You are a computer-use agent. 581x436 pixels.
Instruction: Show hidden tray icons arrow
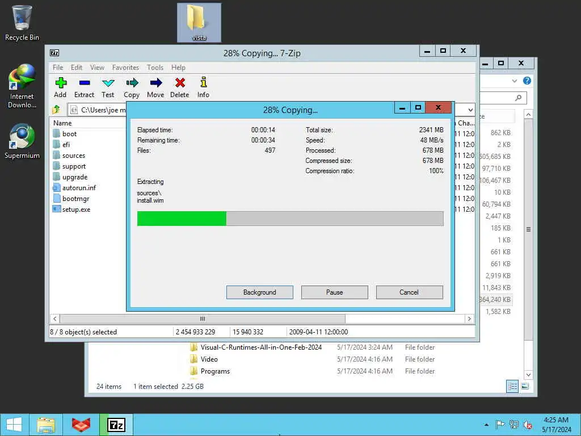(486, 425)
